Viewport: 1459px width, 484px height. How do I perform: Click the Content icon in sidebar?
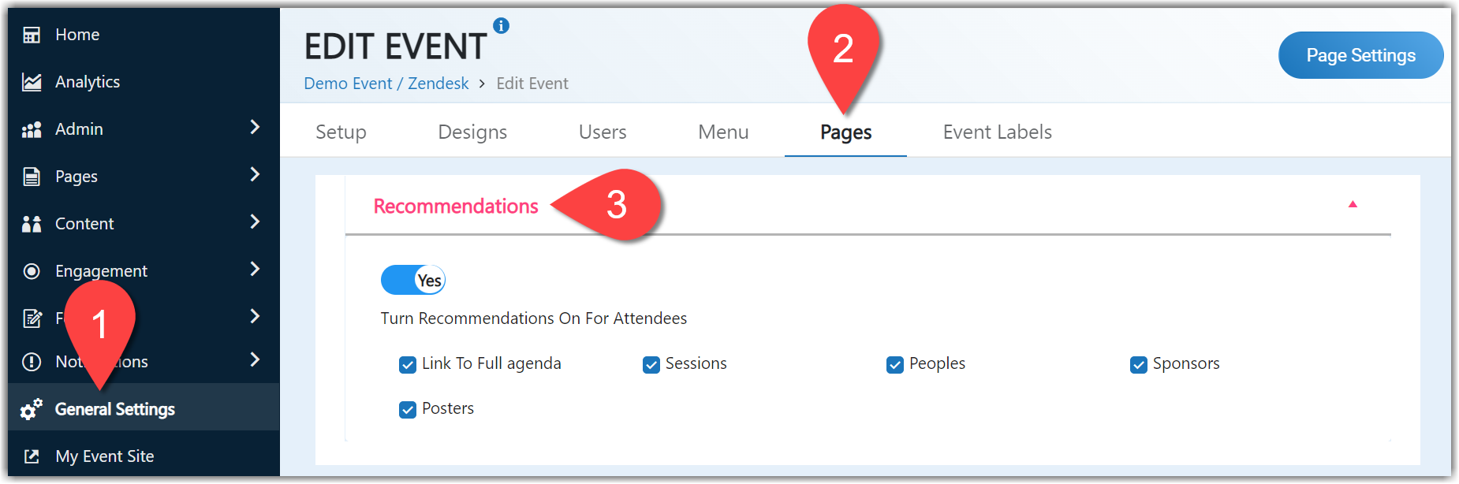click(x=32, y=224)
